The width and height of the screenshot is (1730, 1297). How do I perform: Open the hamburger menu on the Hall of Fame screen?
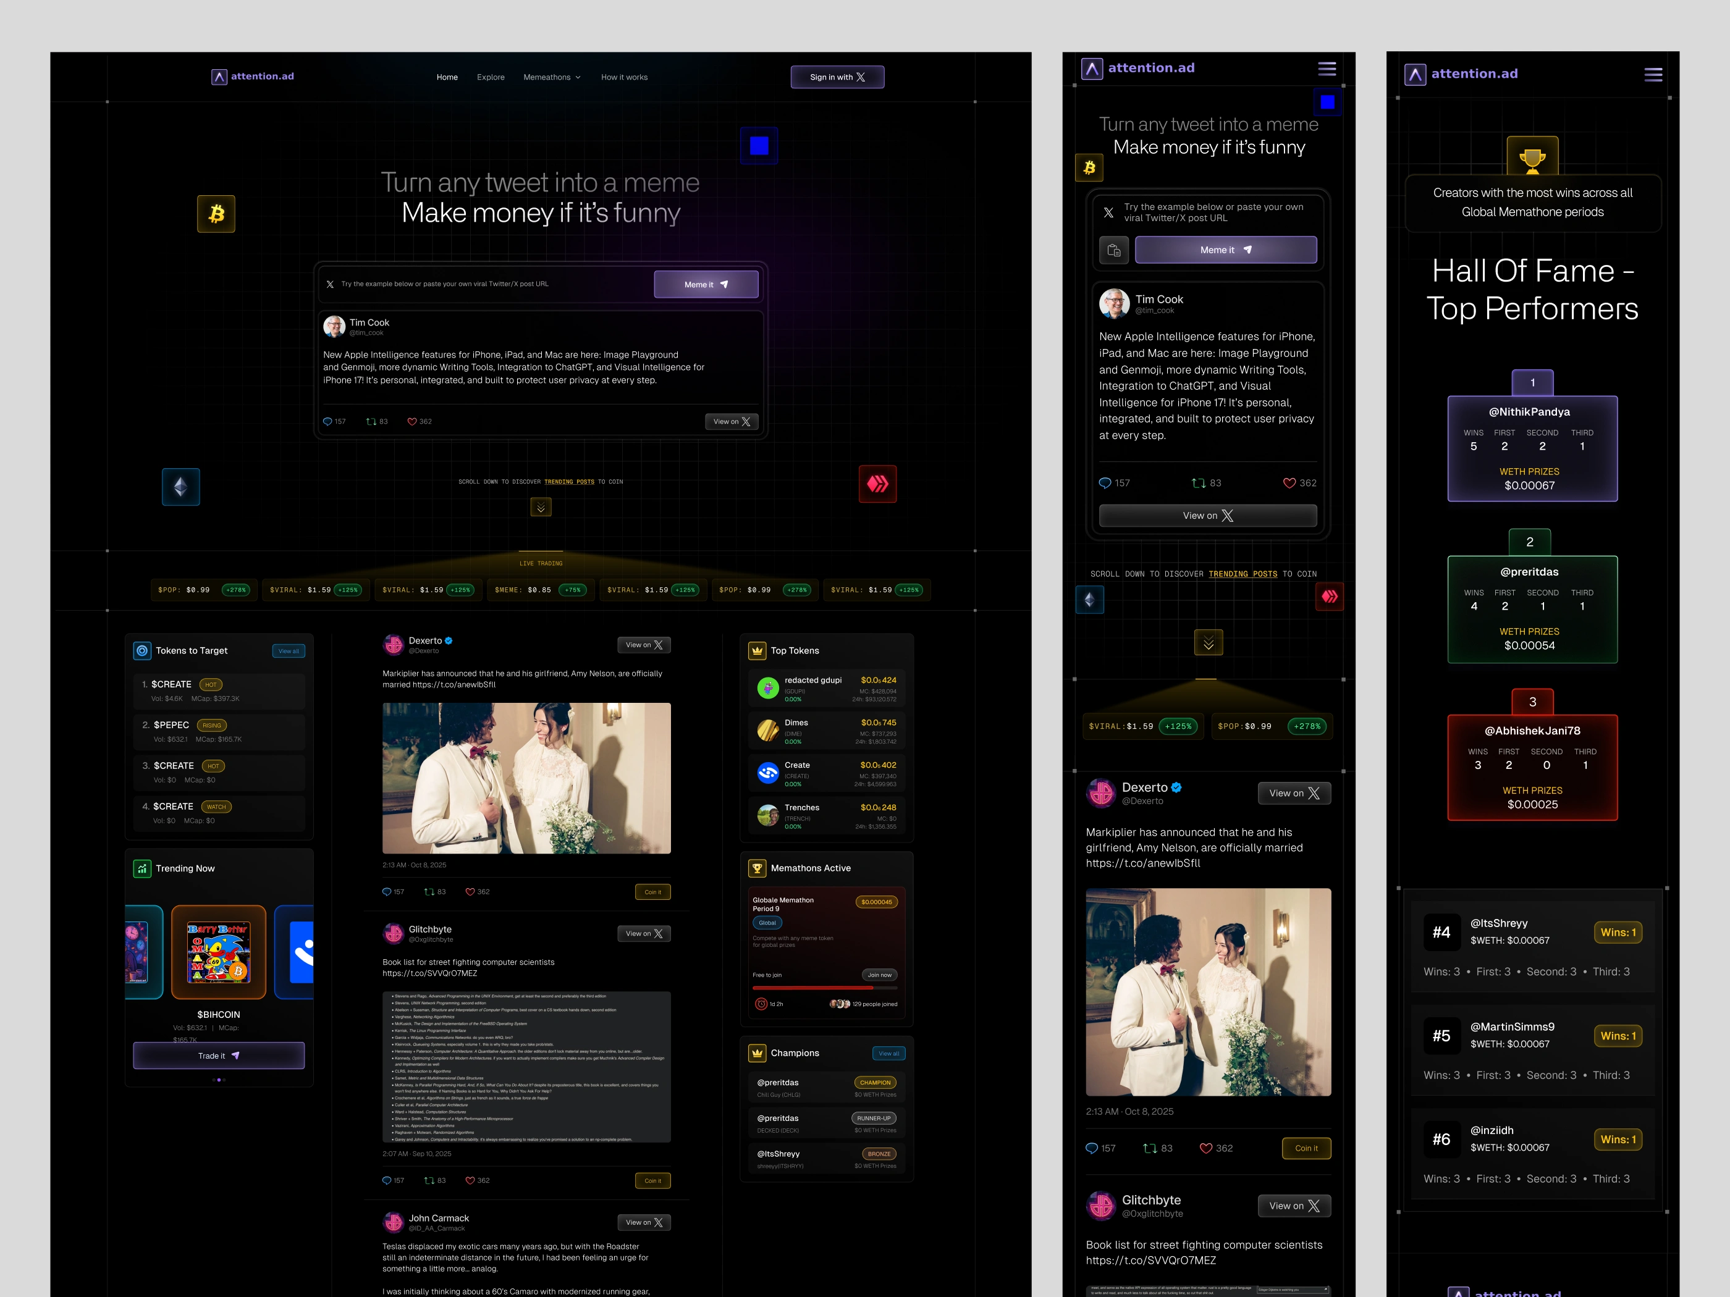click(1653, 74)
